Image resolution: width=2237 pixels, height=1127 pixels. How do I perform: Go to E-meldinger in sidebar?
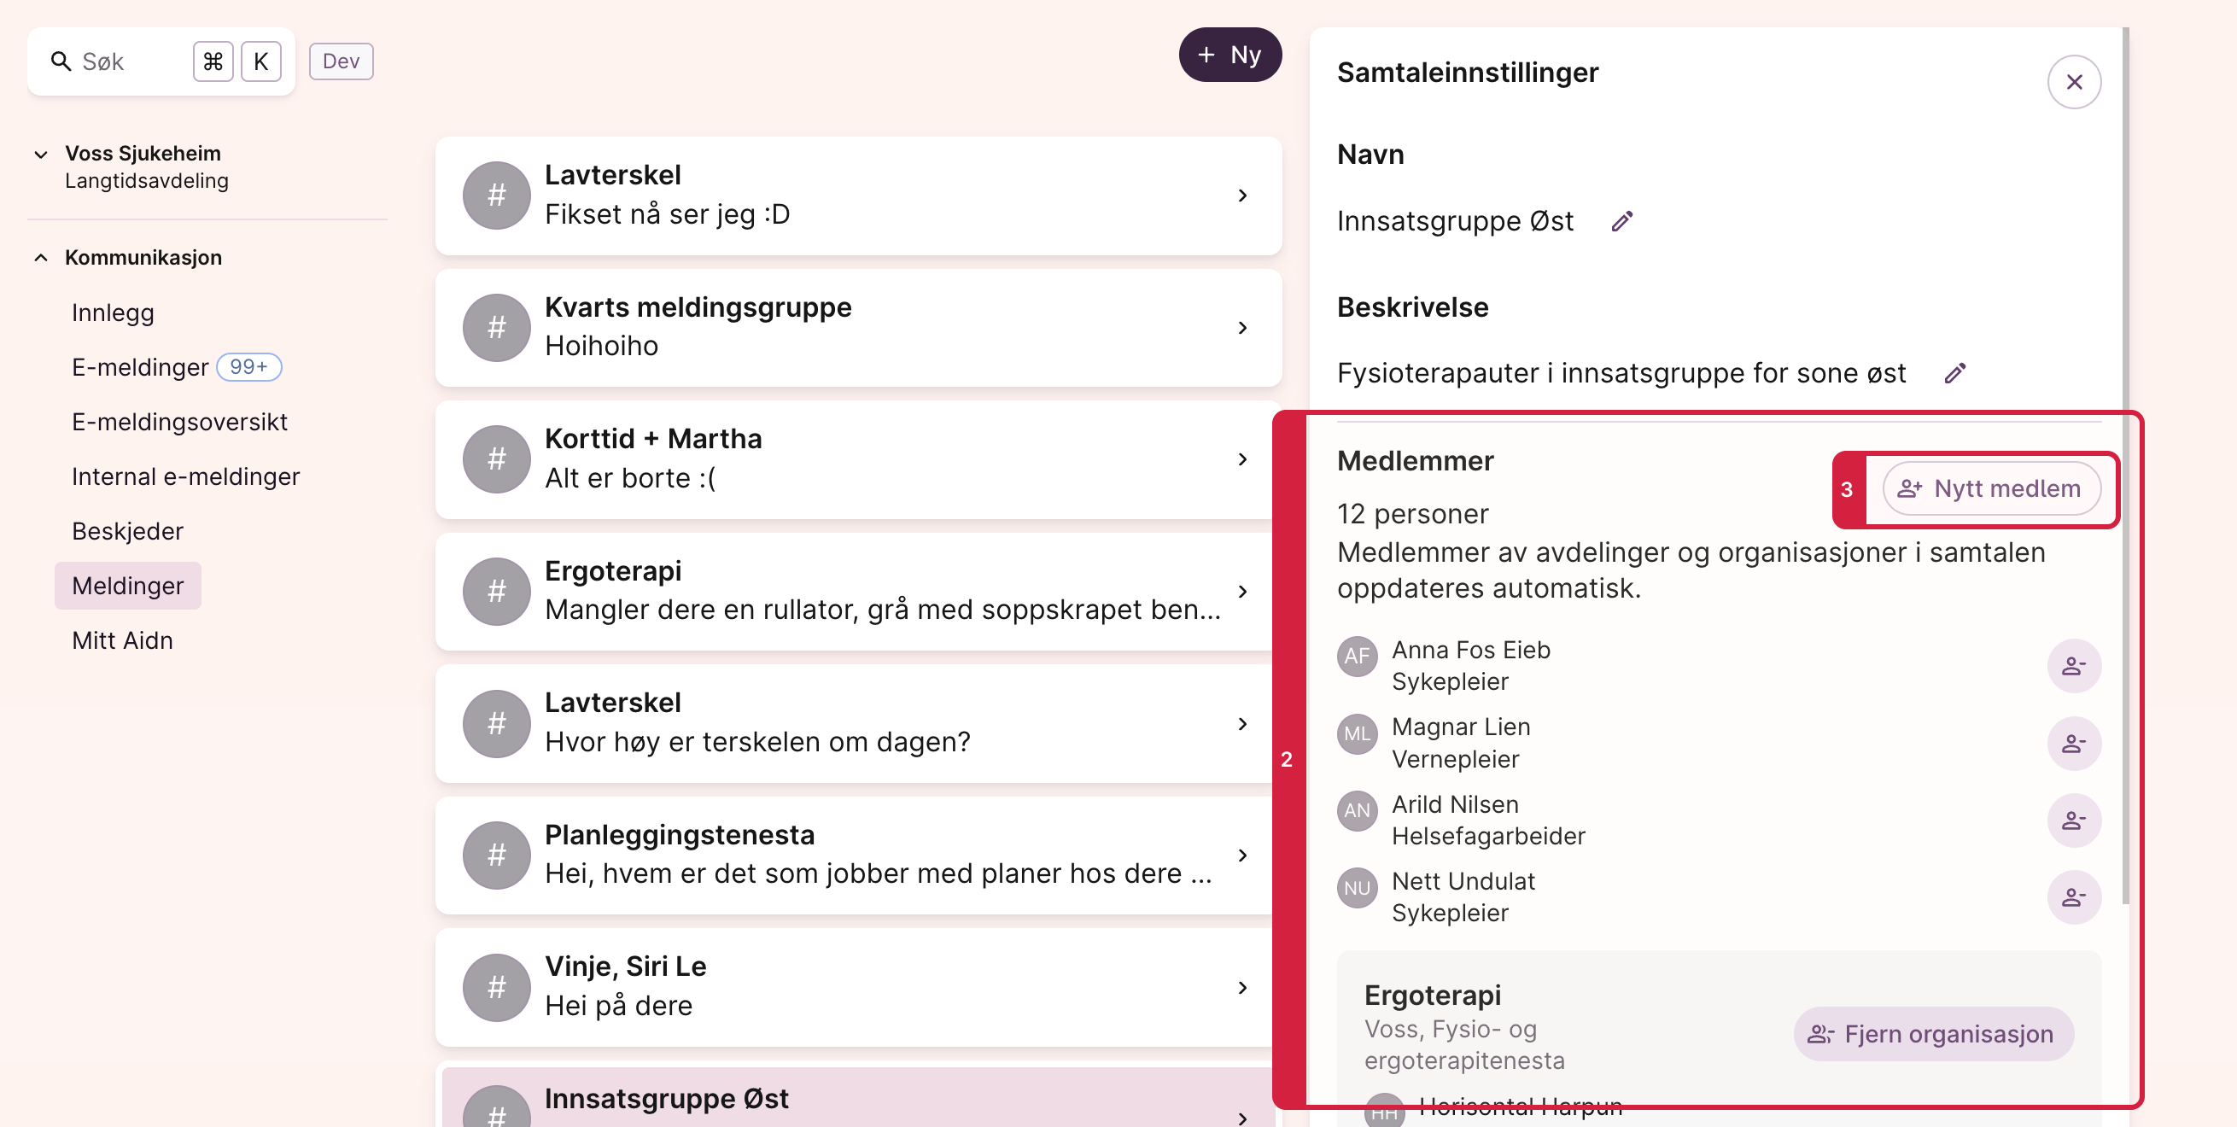(141, 367)
